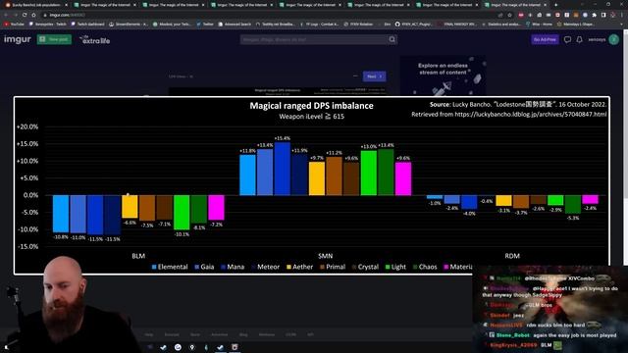Reload the page with refresh icon
This screenshot has width=628, height=353.
point(25,15)
